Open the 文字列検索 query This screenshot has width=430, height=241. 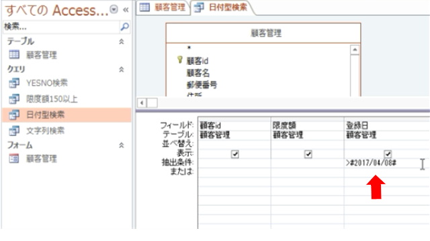pyautogui.click(x=45, y=131)
